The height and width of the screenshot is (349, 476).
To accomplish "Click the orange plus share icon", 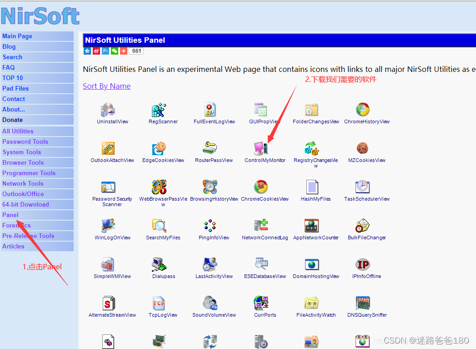I will tap(124, 51).
